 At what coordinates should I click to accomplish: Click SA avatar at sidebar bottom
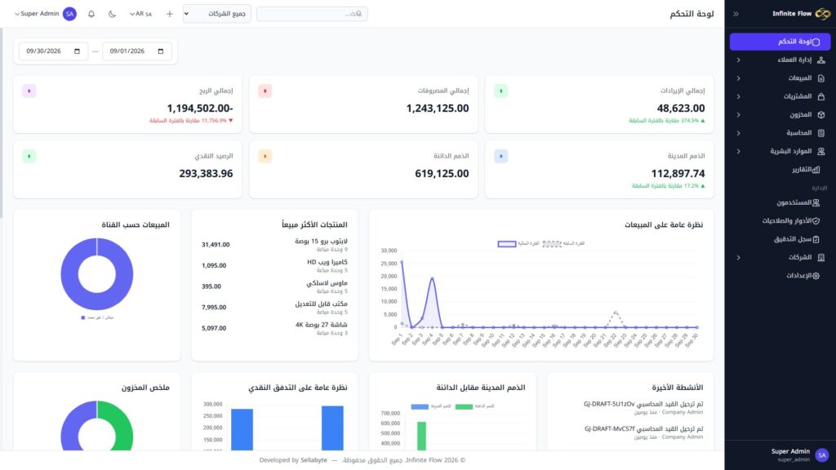point(821,455)
